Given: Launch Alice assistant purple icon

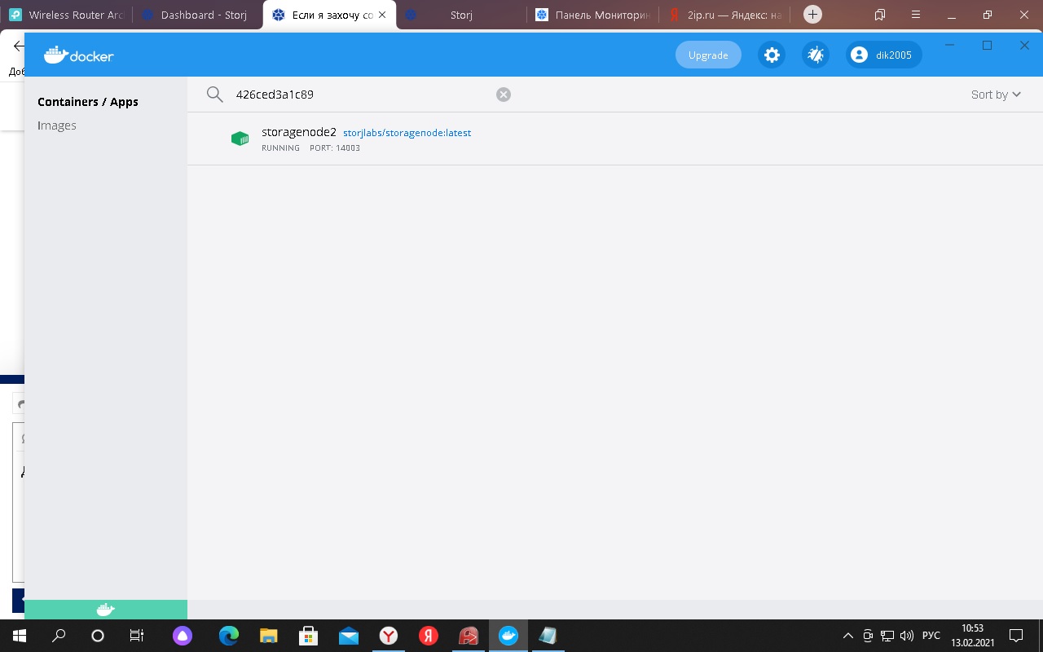Looking at the screenshot, I should coord(183,636).
